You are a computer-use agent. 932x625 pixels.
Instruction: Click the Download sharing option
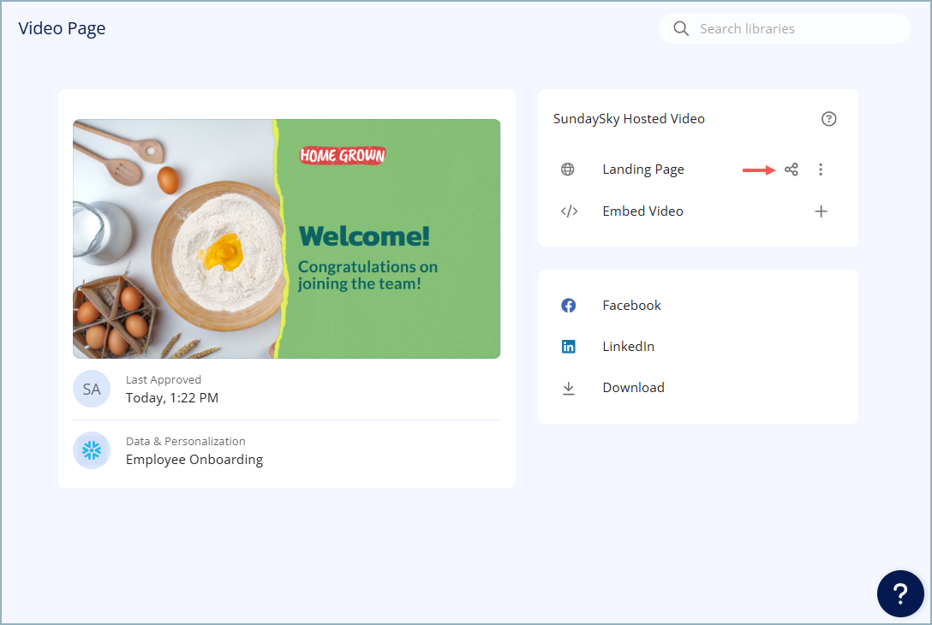(x=633, y=387)
